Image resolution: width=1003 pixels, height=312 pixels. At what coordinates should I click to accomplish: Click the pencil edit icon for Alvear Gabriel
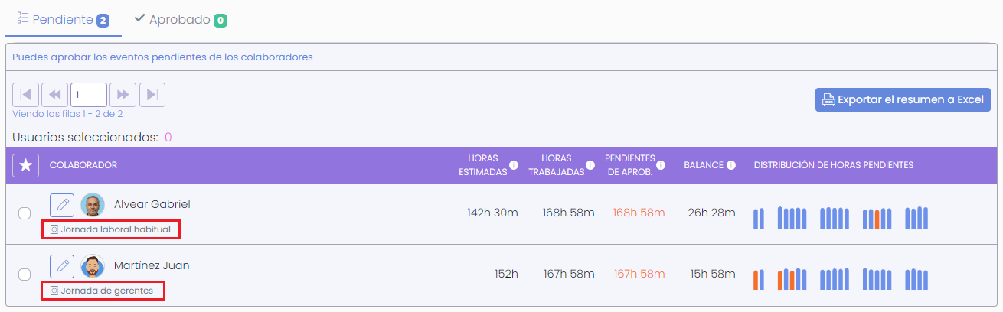click(x=63, y=205)
